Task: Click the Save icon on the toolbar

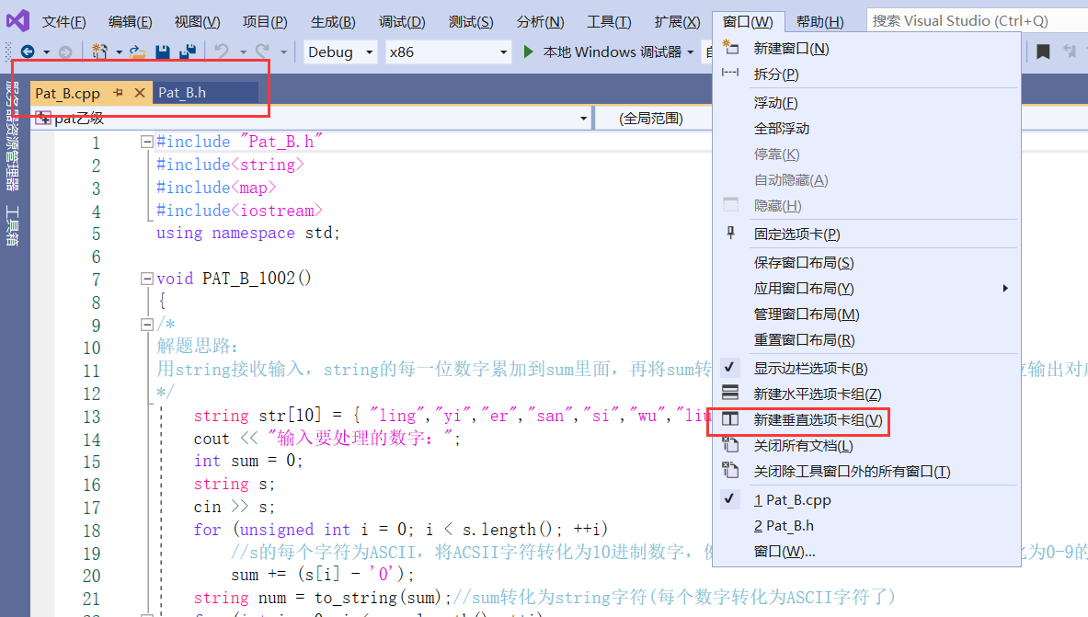Action: pyautogui.click(x=163, y=51)
